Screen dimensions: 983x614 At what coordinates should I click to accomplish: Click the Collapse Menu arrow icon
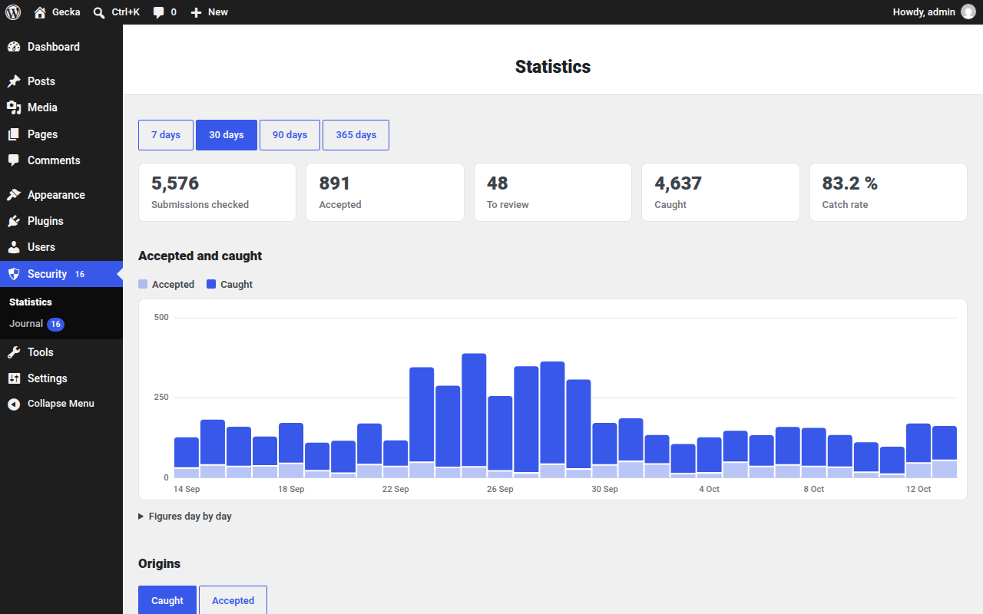pyautogui.click(x=14, y=404)
